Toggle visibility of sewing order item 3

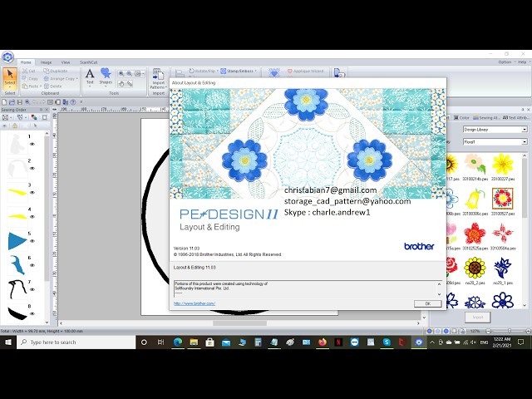tap(32, 192)
